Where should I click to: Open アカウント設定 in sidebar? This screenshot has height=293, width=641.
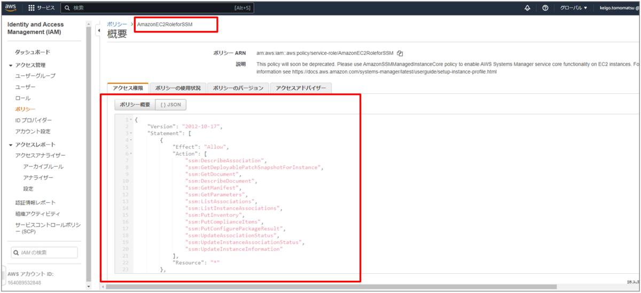click(33, 131)
